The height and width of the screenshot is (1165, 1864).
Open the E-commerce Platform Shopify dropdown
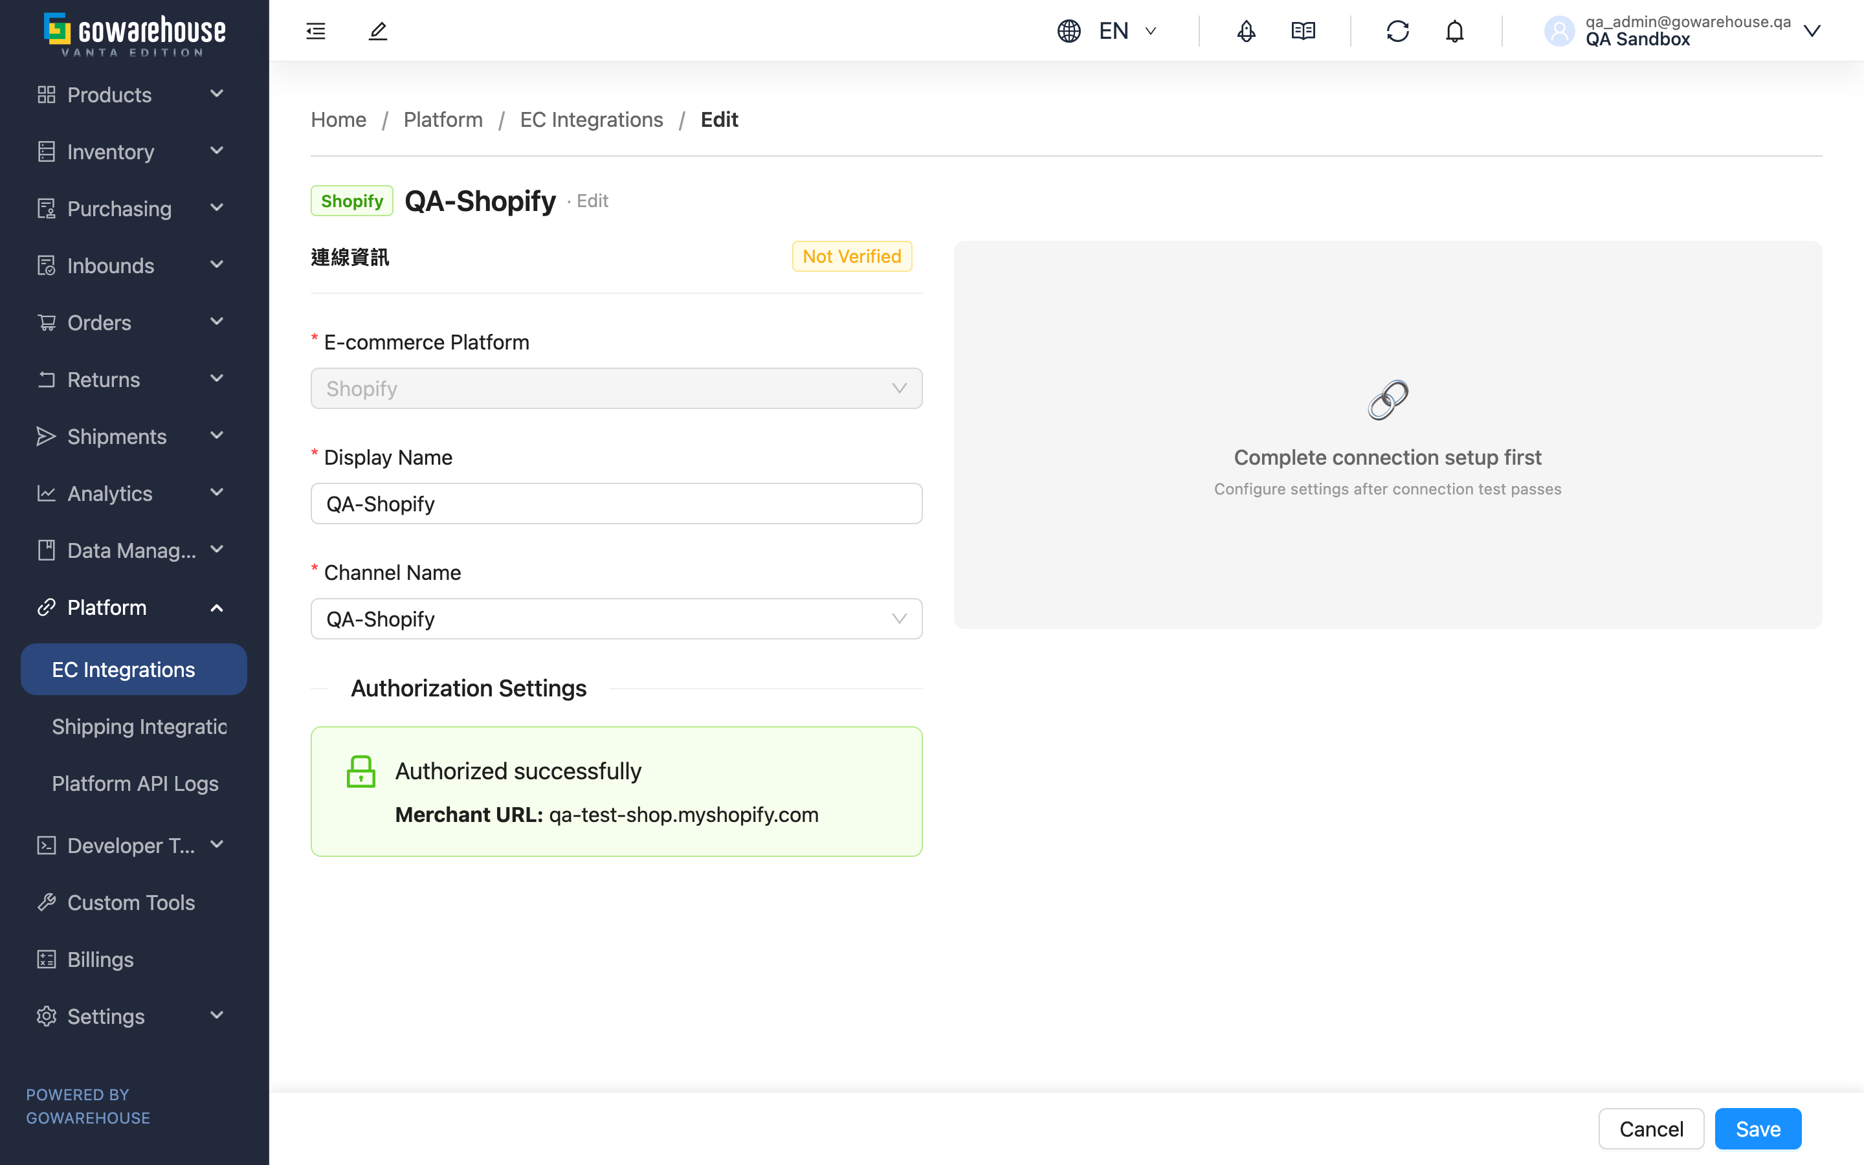(616, 388)
